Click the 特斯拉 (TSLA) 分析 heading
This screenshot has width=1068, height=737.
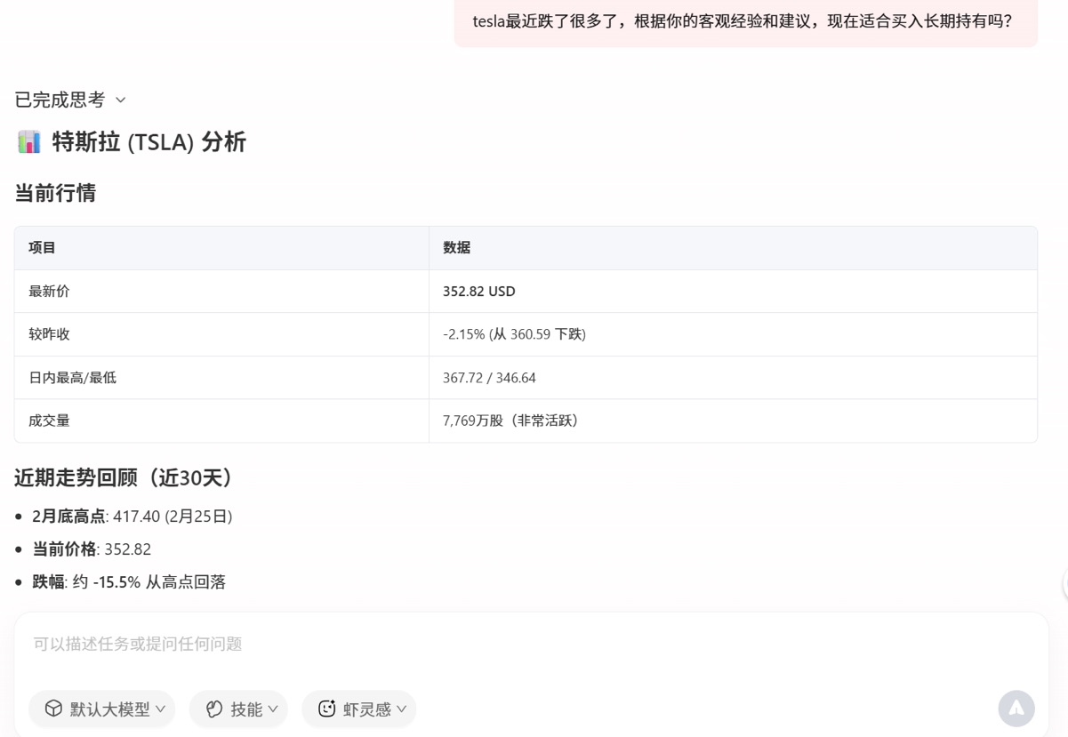[x=149, y=142]
